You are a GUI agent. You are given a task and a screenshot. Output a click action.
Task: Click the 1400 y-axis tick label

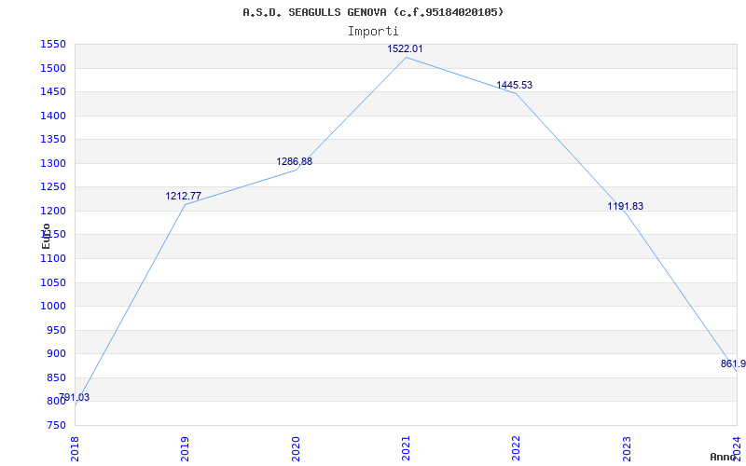pyautogui.click(x=53, y=116)
